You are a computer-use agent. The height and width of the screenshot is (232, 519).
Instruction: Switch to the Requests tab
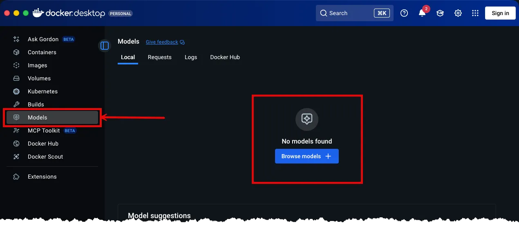pyautogui.click(x=160, y=57)
